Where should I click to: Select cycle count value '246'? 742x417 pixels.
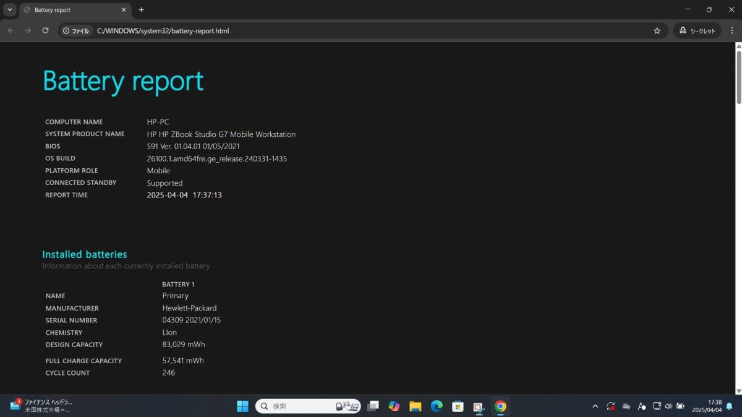tap(169, 373)
